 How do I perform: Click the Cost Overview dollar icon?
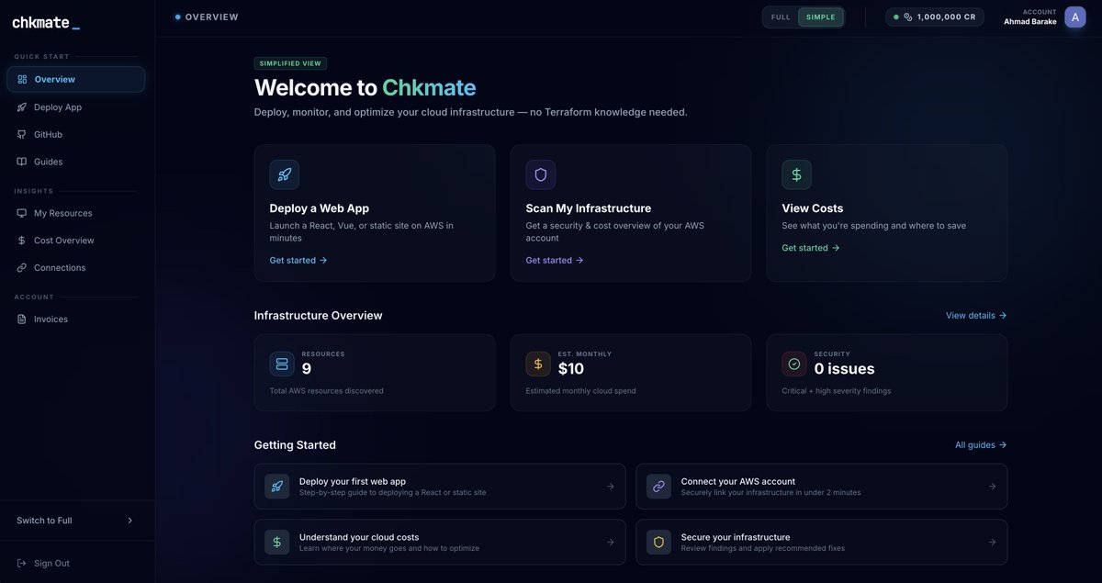(22, 241)
